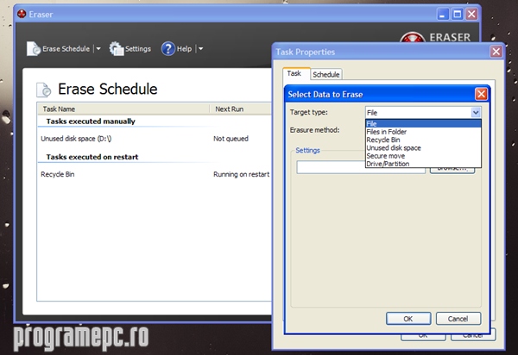The width and height of the screenshot is (518, 355).
Task: Choose Recycle Bin in target type list
Action: tap(423, 140)
